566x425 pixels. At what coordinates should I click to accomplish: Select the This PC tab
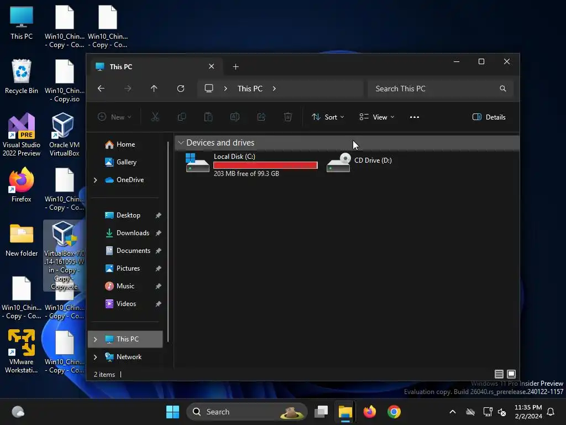coord(155,67)
